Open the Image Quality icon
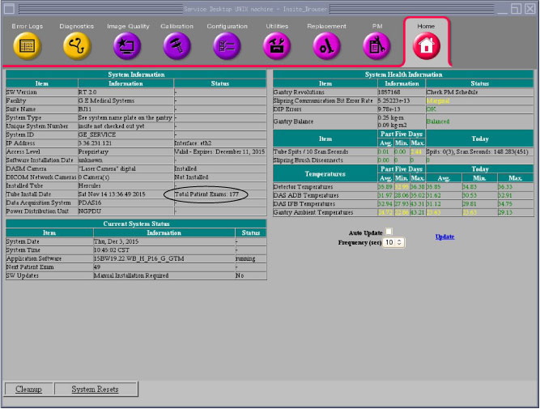This screenshot has height=409, width=540. point(128,45)
